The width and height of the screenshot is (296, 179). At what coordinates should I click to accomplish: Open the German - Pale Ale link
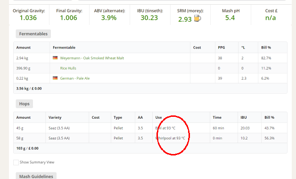pyautogui.click(x=75, y=78)
